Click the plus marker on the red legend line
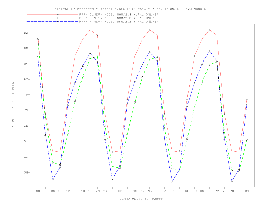Image resolution: width=269 pixels, height=208 pixels. point(58,14)
